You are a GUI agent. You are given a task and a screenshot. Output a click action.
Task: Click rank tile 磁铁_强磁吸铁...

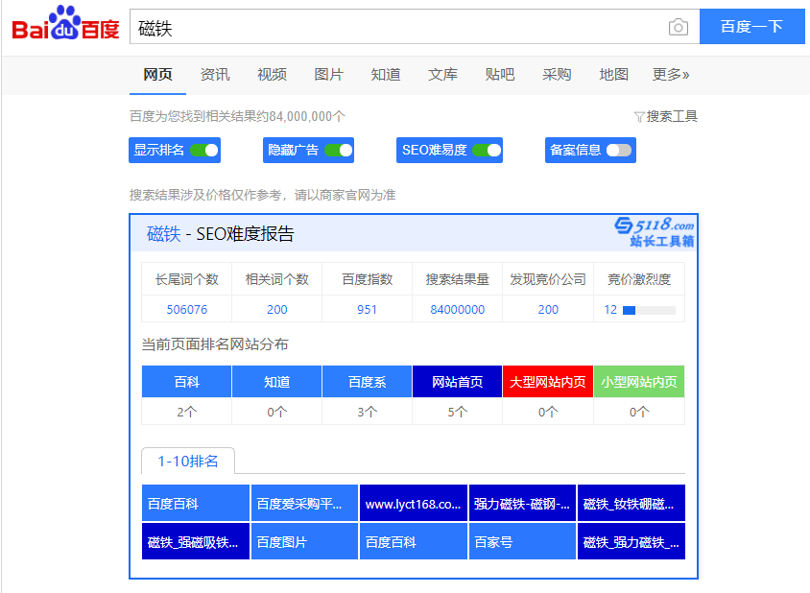pos(196,541)
